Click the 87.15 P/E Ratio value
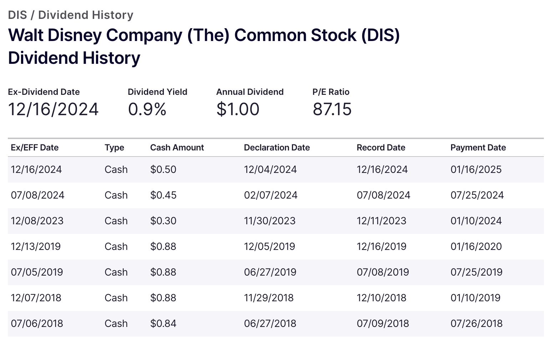Viewport: 546px width, 338px height. pos(332,109)
